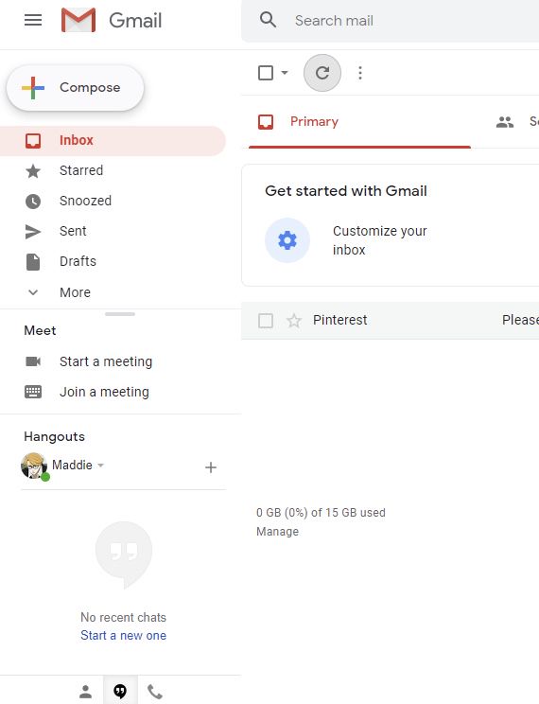Open the Hangouts contacts person icon
The width and height of the screenshot is (539, 704).
click(x=85, y=692)
